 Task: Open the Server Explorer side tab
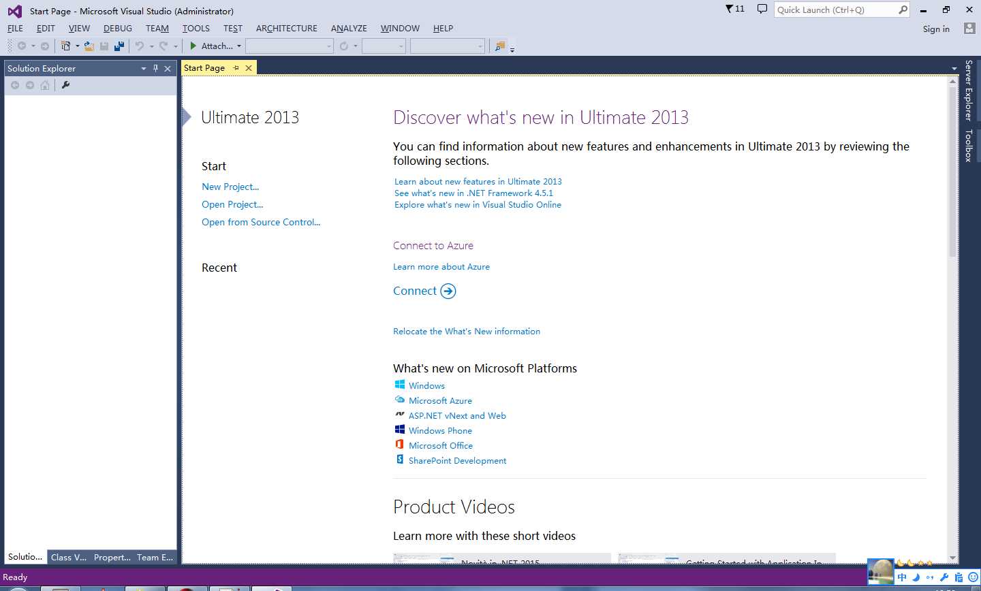[x=969, y=91]
